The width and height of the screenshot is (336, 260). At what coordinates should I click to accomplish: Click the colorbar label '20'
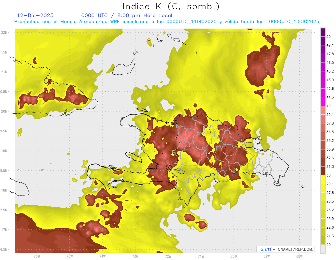pos(328,245)
